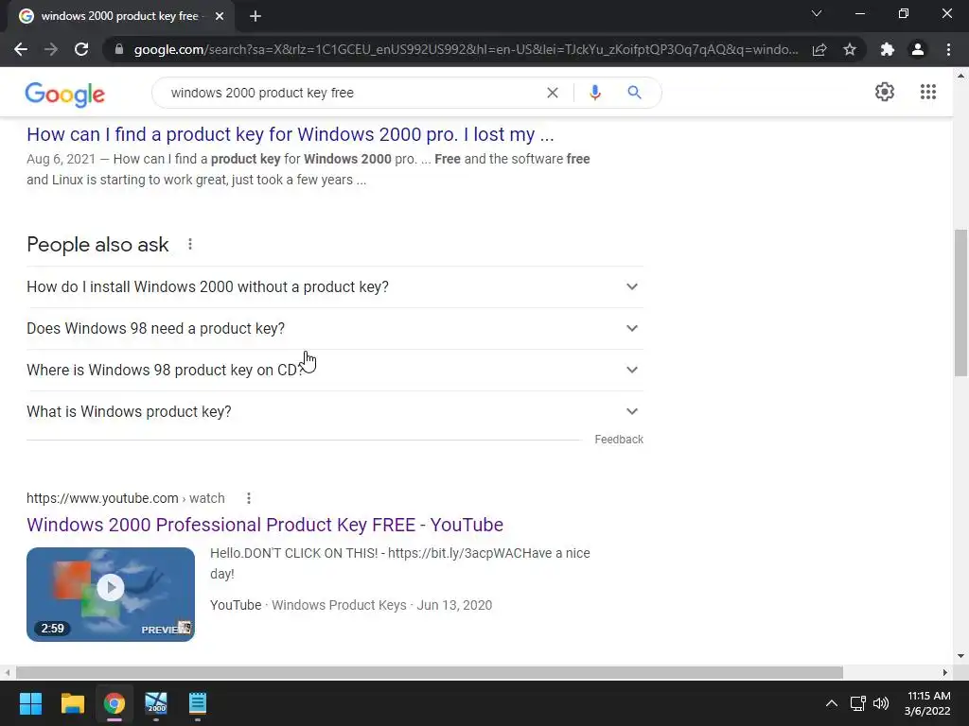This screenshot has width=969, height=726.
Task: Open the Notepad taskbar app
Action: [197, 703]
